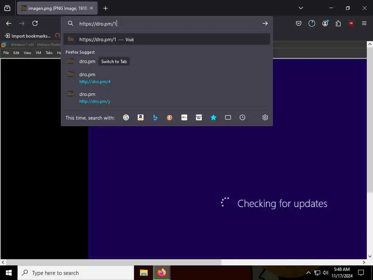The width and height of the screenshot is (373, 280).
Task: Open Firefox View tabs overview icon
Action: coord(7,8)
